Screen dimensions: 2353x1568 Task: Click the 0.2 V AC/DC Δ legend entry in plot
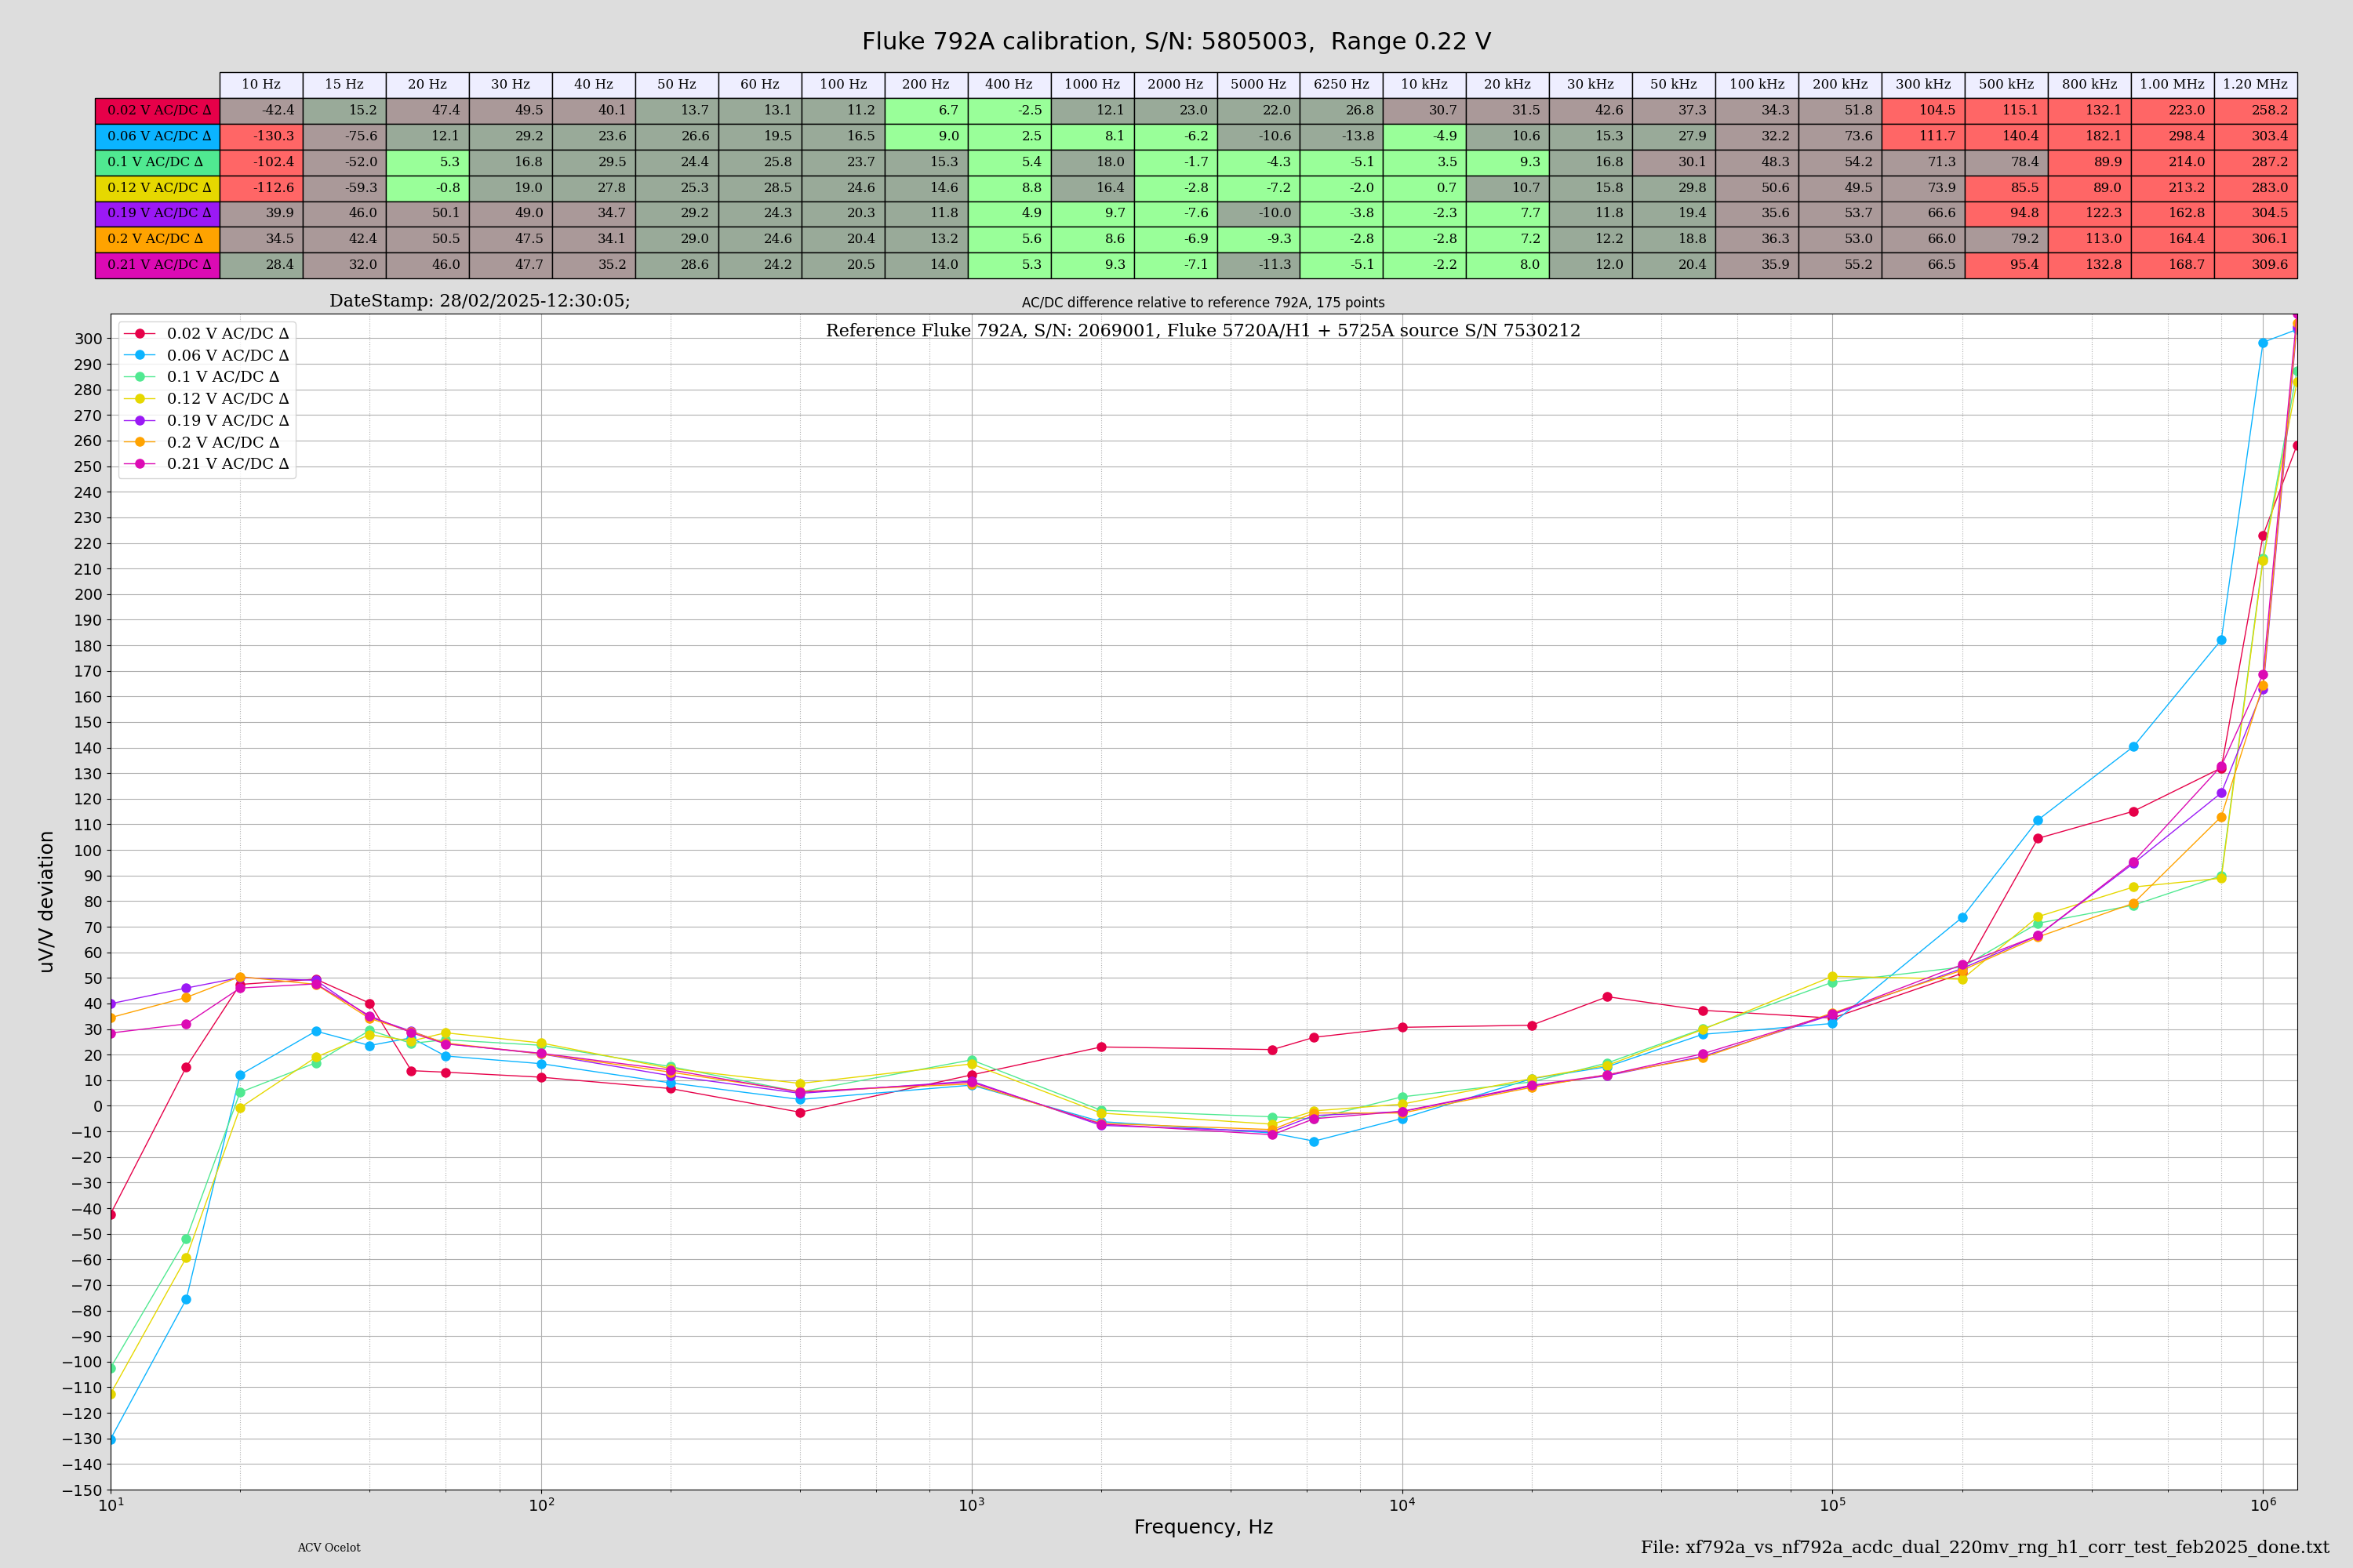click(x=202, y=442)
